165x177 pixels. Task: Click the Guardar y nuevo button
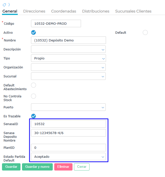tap(37, 167)
